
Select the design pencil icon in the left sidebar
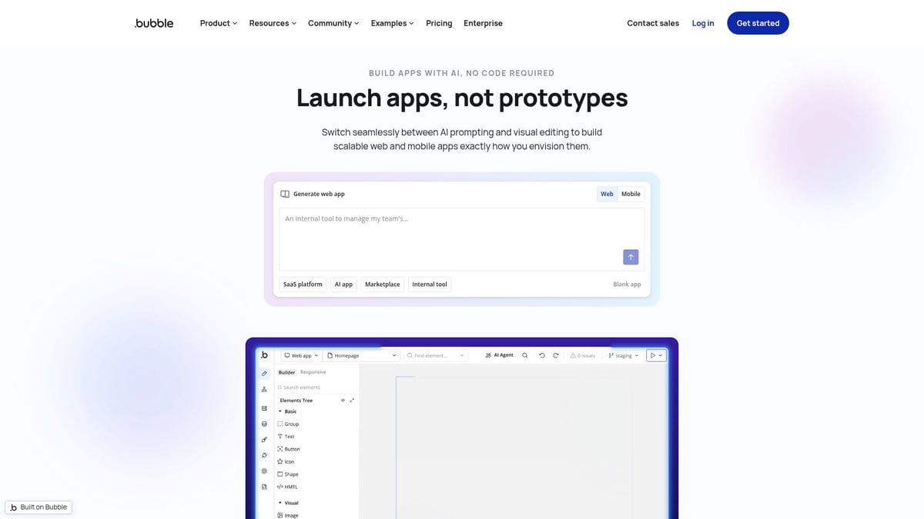[264, 373]
